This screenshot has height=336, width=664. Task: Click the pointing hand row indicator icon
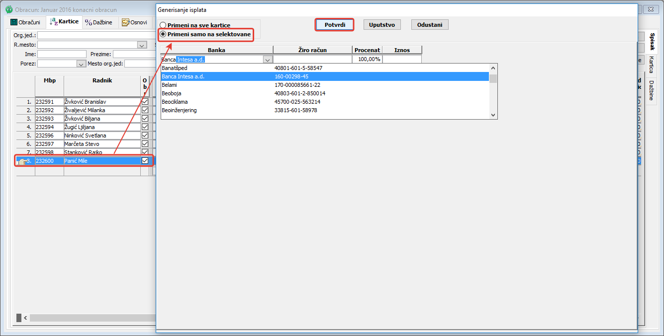click(21, 161)
